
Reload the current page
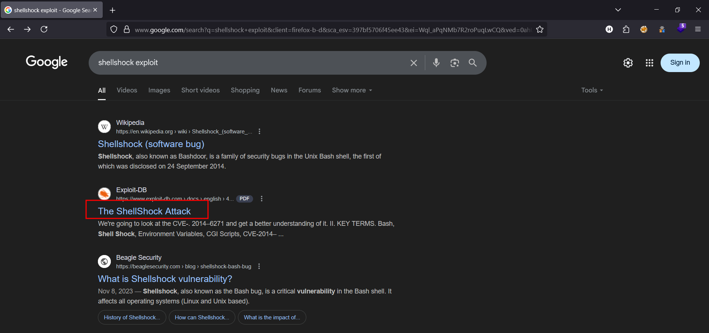44,29
